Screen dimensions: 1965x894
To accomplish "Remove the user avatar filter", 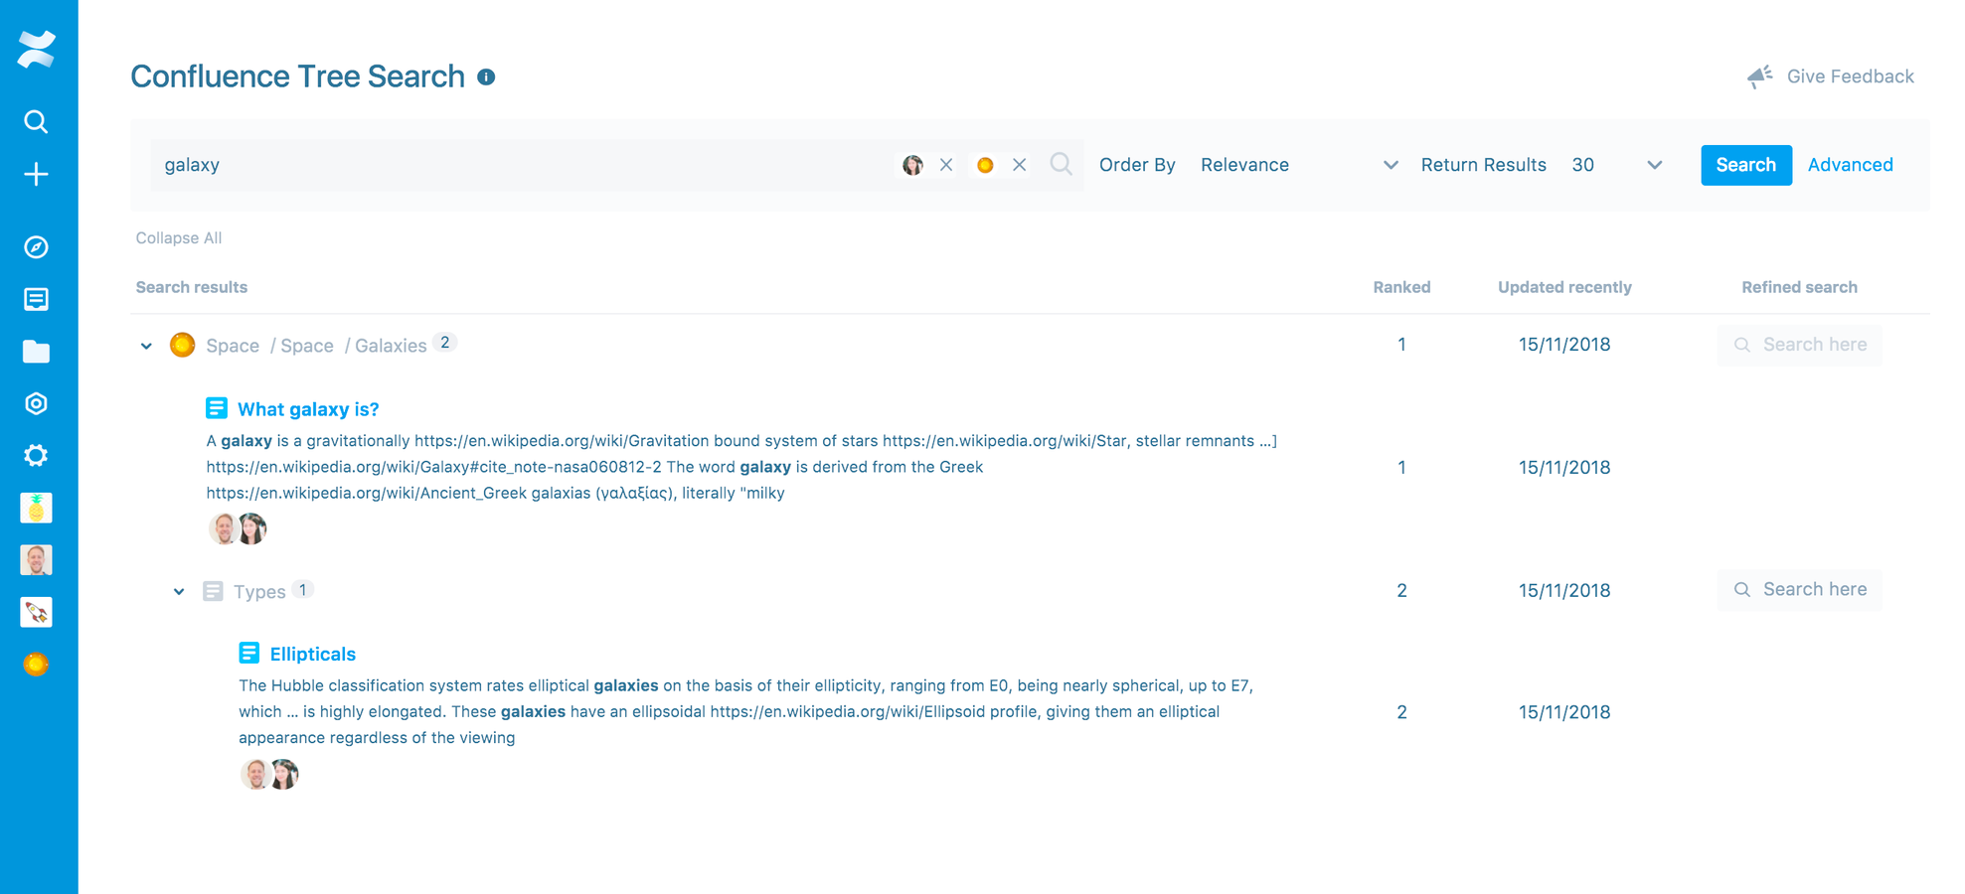I will [x=946, y=165].
